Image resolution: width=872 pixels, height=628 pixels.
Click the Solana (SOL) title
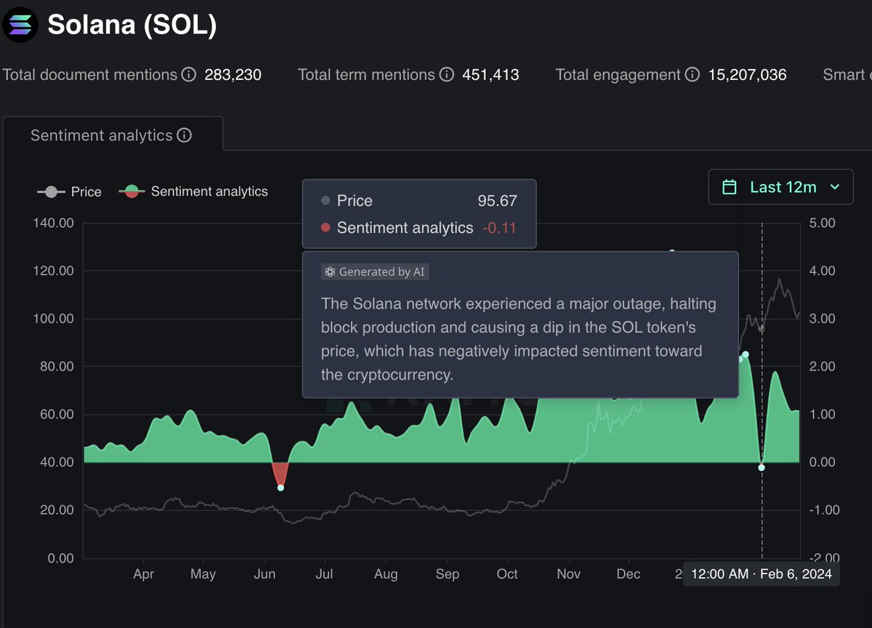(132, 25)
